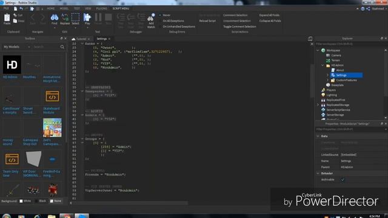Click the undo arrow in title toolbar
Image resolution: width=388 pixels, height=218 pixels.
pyautogui.click(x=21, y=8)
